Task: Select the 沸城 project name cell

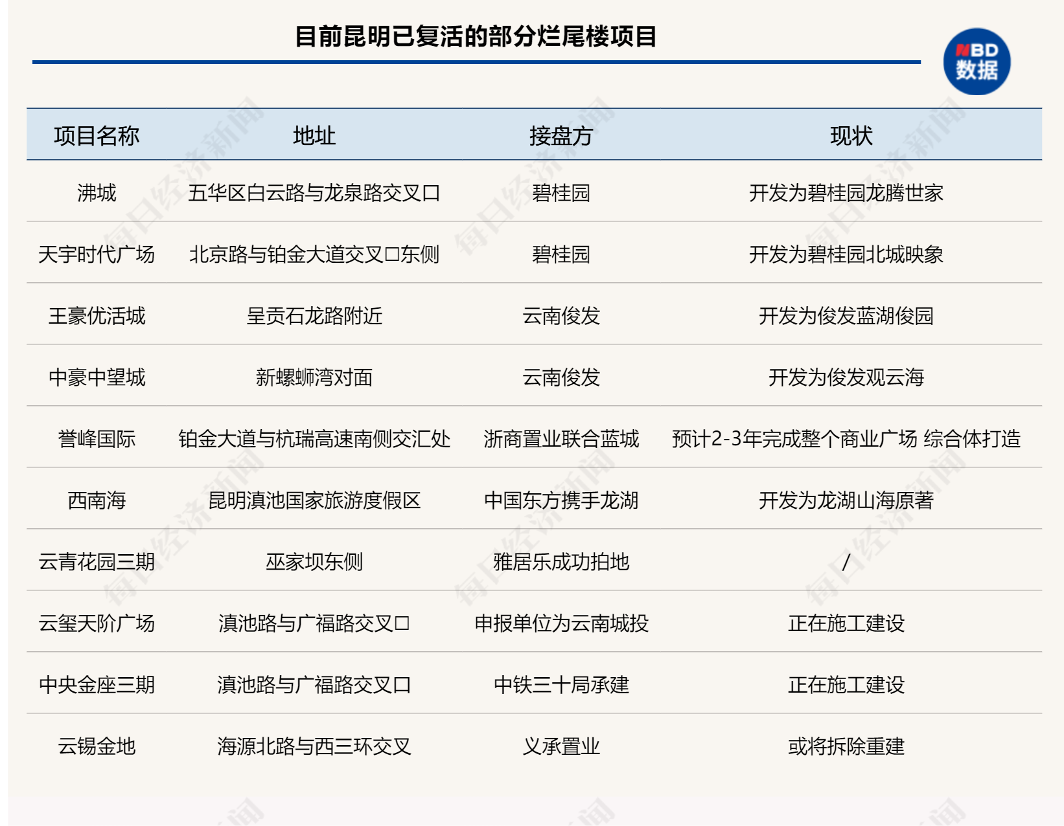Action: pos(97,193)
